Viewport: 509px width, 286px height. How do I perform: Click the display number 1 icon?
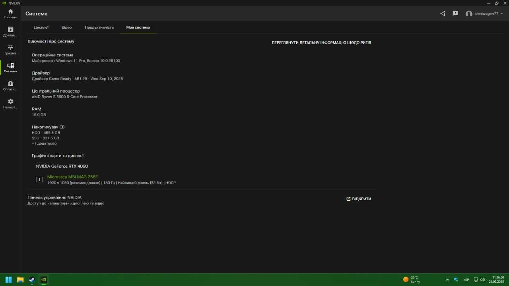point(39,180)
